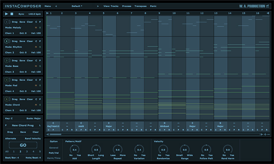The image size is (274, 164).
Task: Select the track 5 Chord circle icon
Action: tap(6, 99)
